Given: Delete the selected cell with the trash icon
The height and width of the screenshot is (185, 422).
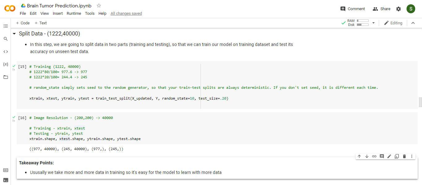Looking at the screenshot, I should [404, 156].
